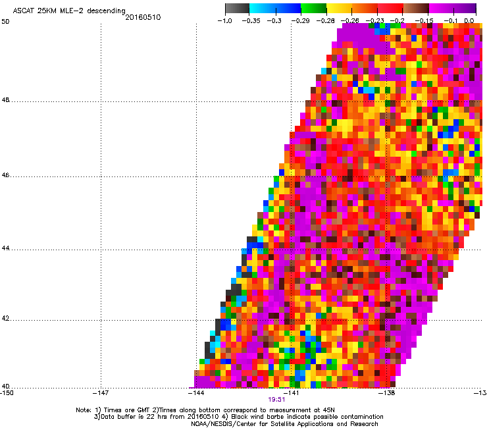Click the yellow segment of the color bar
The width and height of the screenshot is (487, 428).
339,8
